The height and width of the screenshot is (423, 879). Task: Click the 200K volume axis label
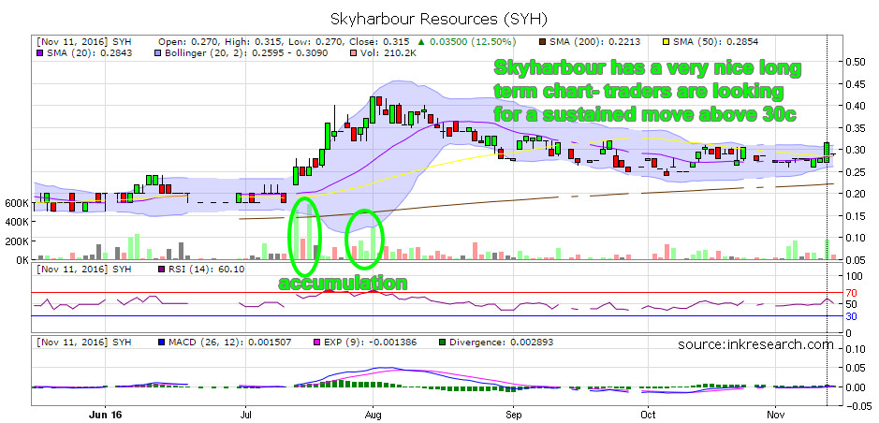click(x=15, y=241)
